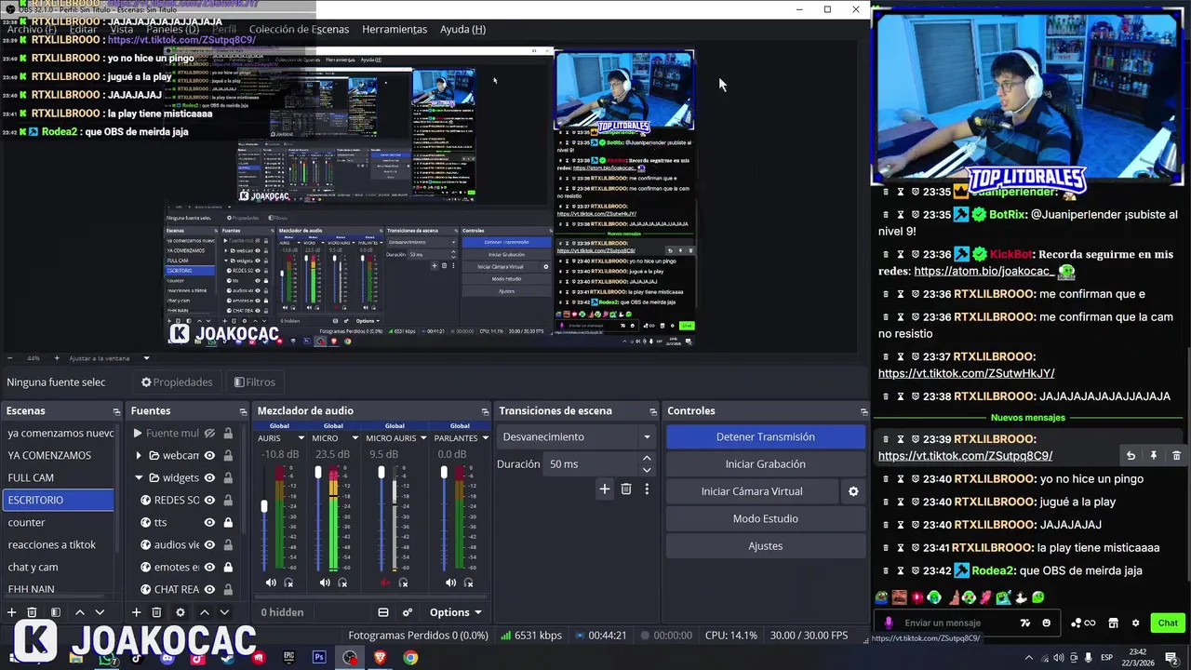1191x670 pixels.
Task: Open the Ajustes button
Action: tap(766, 546)
